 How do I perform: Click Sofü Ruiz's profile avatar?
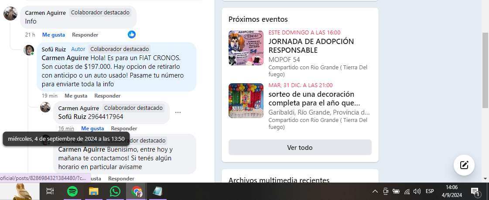[29, 50]
